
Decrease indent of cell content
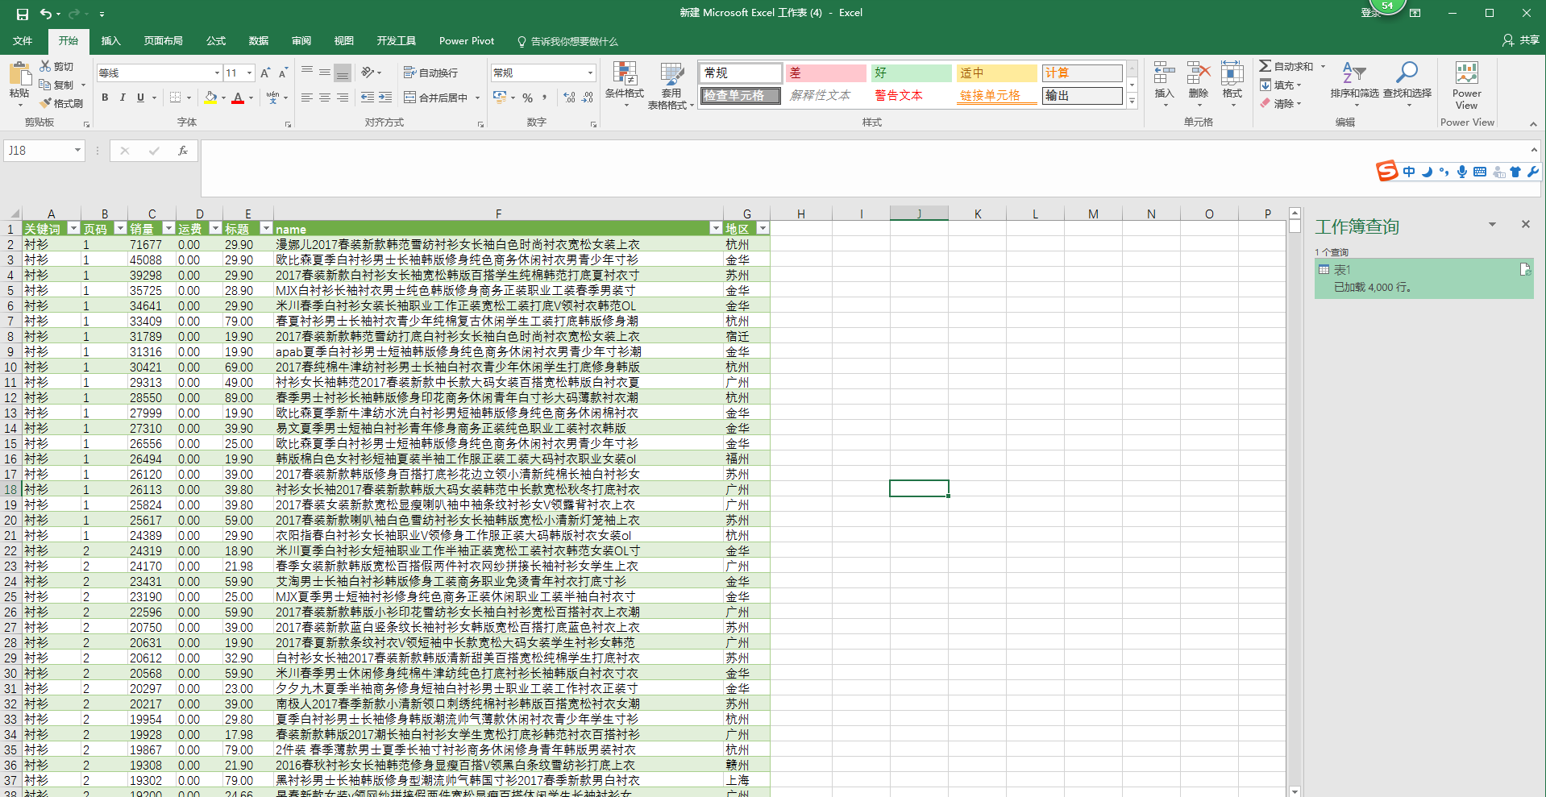(368, 98)
